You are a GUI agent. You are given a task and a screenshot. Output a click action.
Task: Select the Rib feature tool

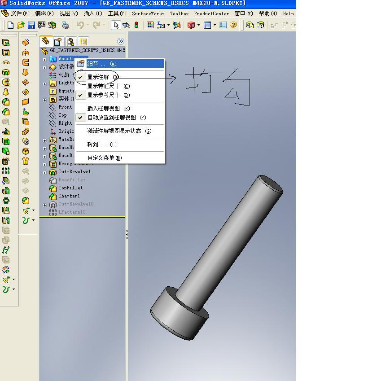click(x=6, y=131)
